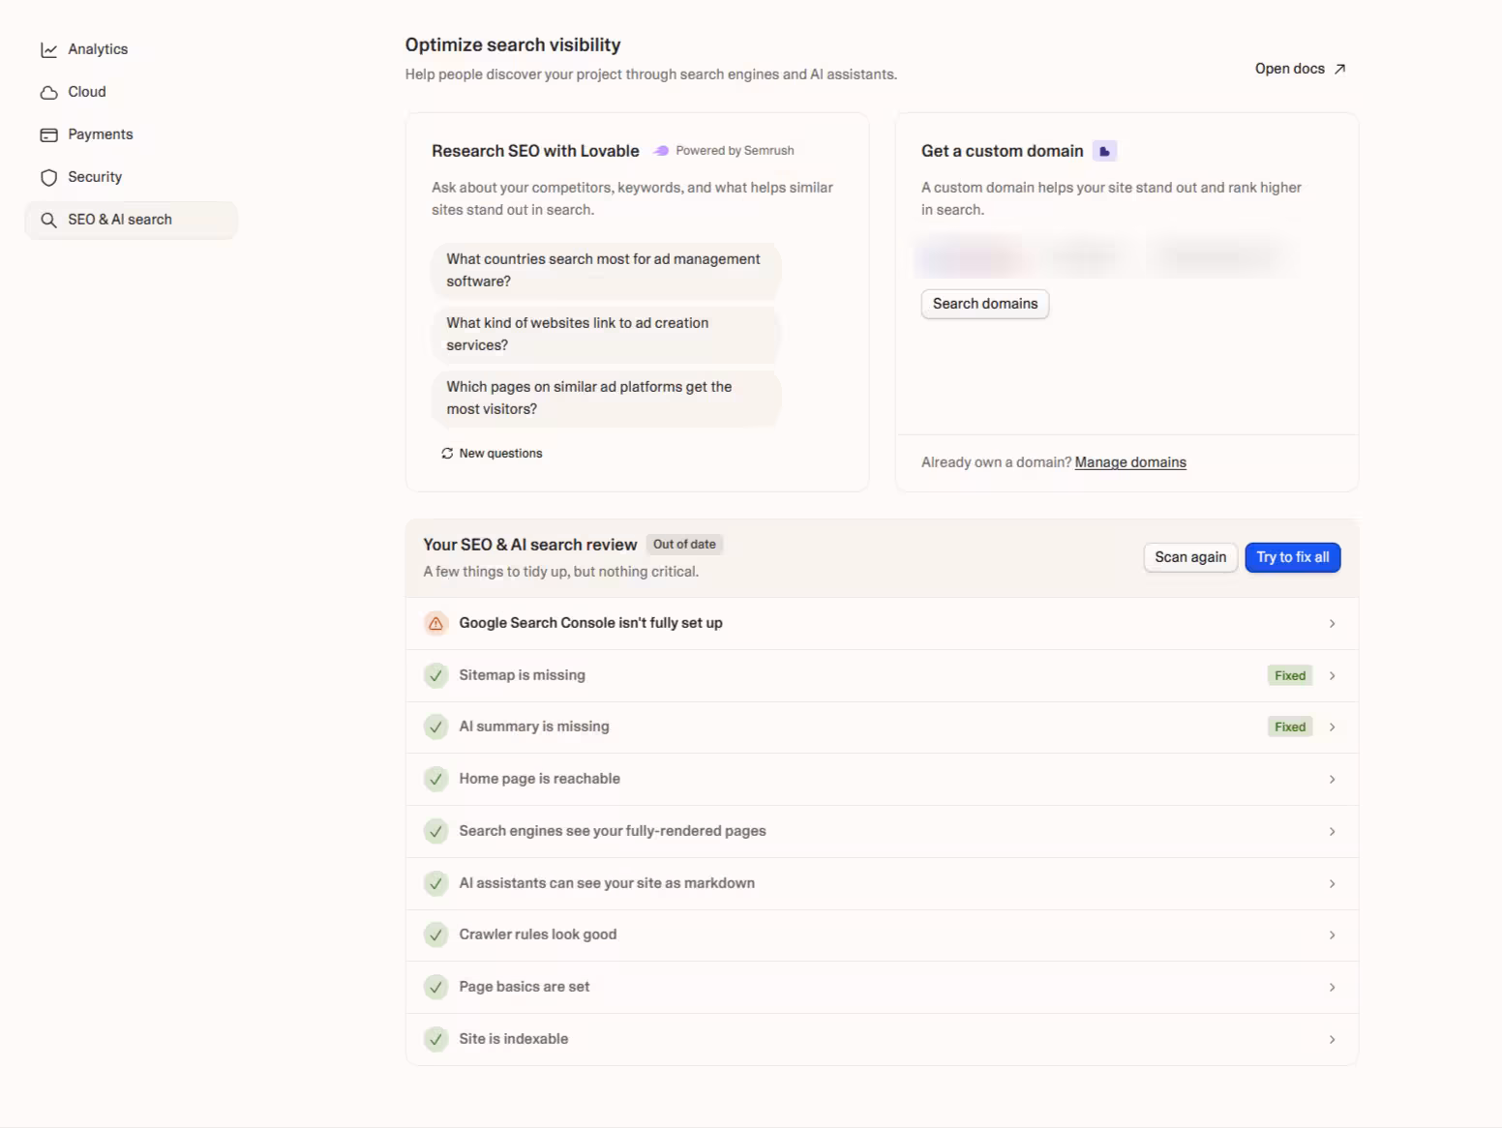Click the check icon for Page basics are set
The height and width of the screenshot is (1128, 1502).
[x=436, y=987]
